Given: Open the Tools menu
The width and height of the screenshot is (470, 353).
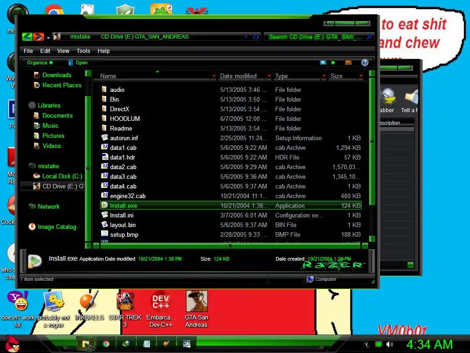Looking at the screenshot, I should [83, 51].
